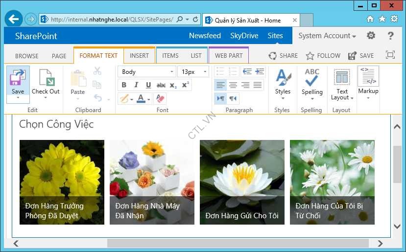Switch to the INSERT ribbon tab
Image resolution: width=406 pixels, height=252 pixels.
click(x=139, y=56)
